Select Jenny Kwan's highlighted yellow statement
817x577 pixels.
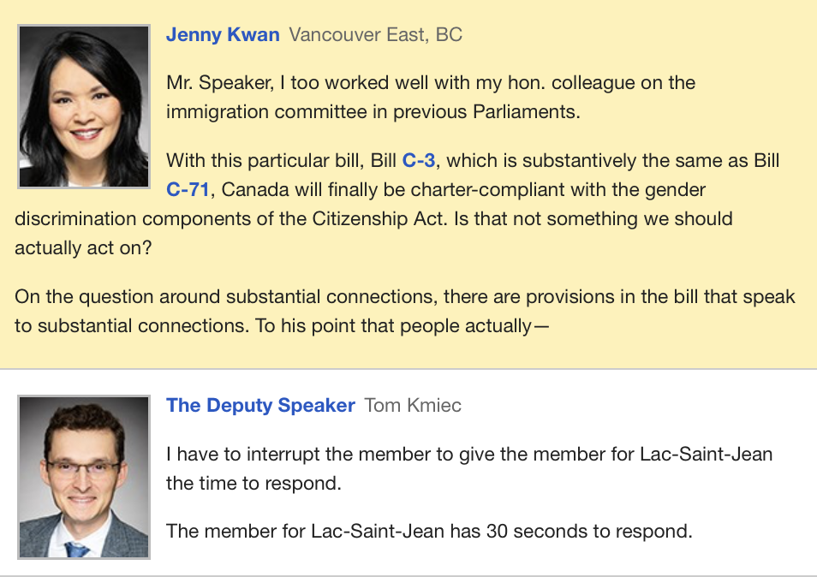pos(408,184)
